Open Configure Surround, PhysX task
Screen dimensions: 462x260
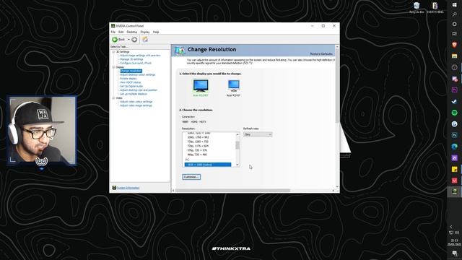click(136, 63)
